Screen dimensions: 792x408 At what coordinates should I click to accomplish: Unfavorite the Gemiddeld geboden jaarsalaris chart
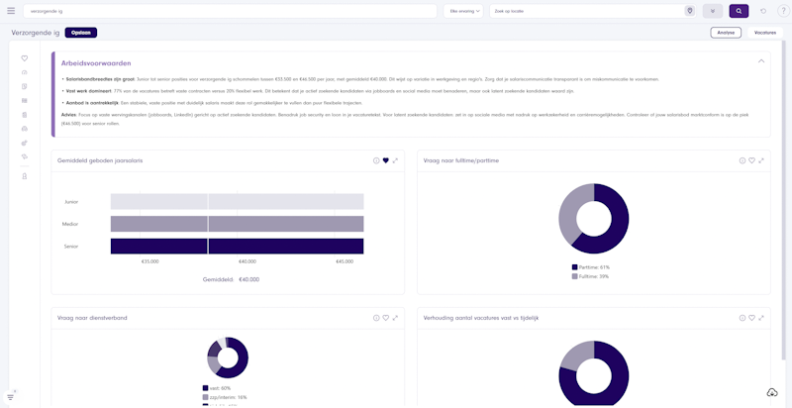(386, 160)
